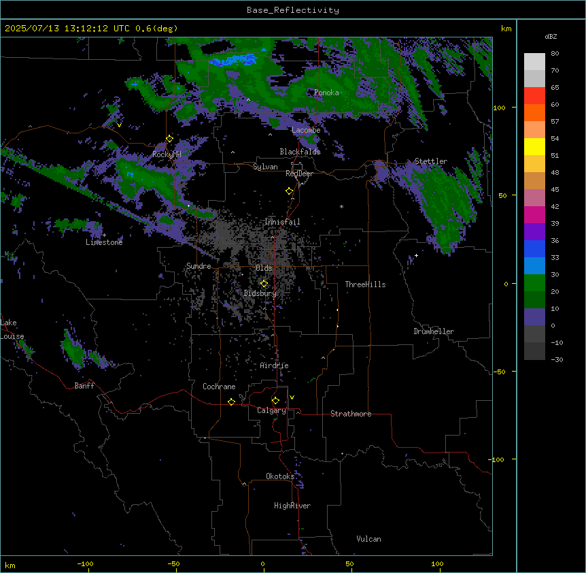Select the RedDeer city label
The image size is (586, 573).
point(299,174)
